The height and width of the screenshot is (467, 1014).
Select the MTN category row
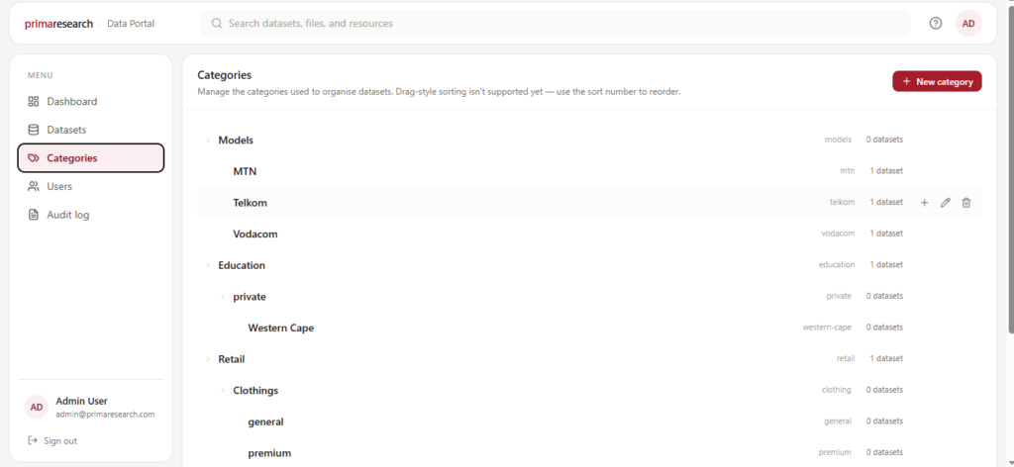click(x=589, y=171)
